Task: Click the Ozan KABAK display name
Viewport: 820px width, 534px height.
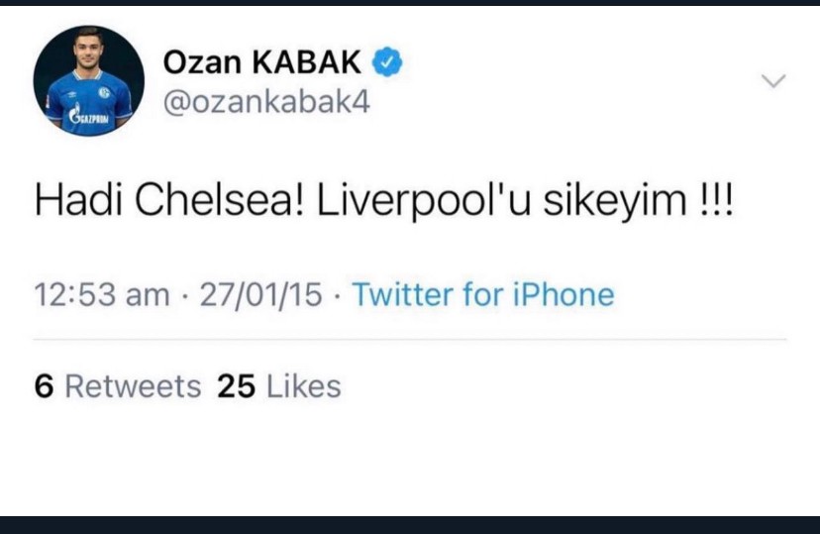Action: pos(263,64)
